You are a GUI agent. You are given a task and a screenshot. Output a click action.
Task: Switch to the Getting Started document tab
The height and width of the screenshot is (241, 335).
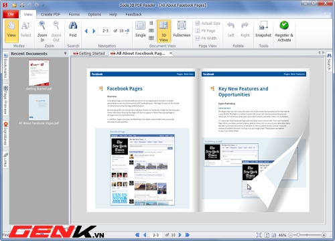[89, 54]
